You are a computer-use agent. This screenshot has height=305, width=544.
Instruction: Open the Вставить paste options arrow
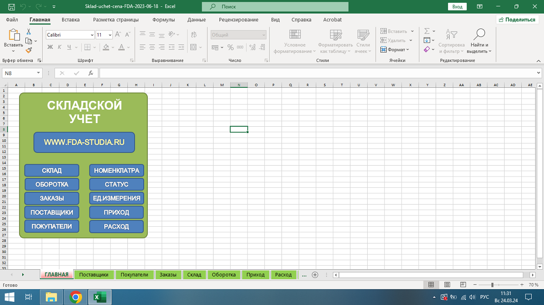tap(13, 51)
